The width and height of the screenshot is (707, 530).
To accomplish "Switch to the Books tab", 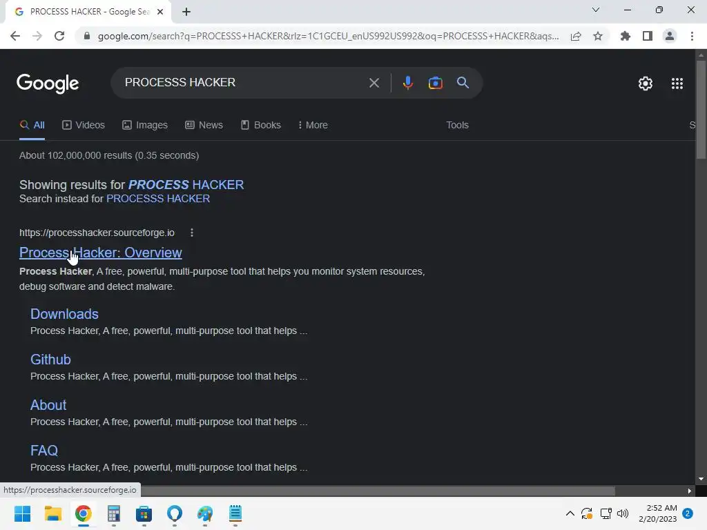I will click(260, 126).
